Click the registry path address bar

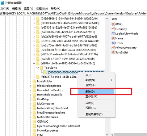point(73,13)
